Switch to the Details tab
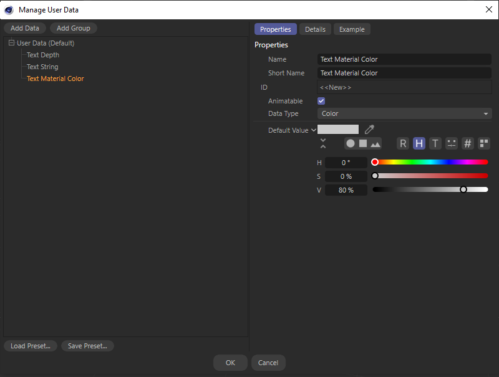This screenshot has width=499, height=377. 315,29
